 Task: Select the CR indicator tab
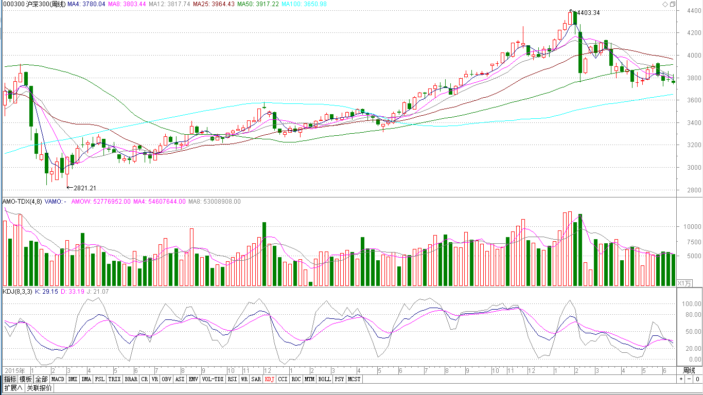pyautogui.click(x=144, y=379)
